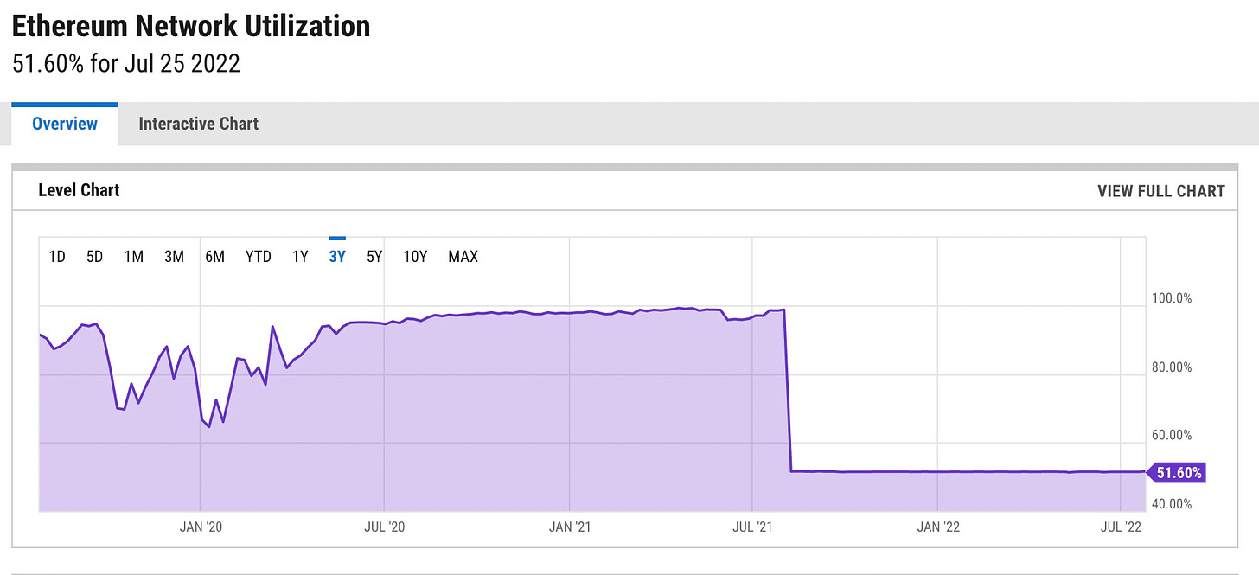Viewport: 1259px width, 575px height.
Task: Select the 5D time range
Action: click(95, 256)
